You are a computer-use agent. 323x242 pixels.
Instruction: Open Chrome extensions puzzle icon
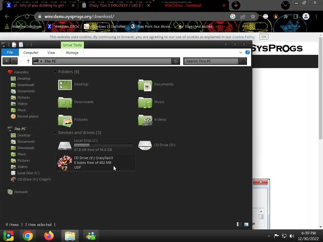click(285, 16)
